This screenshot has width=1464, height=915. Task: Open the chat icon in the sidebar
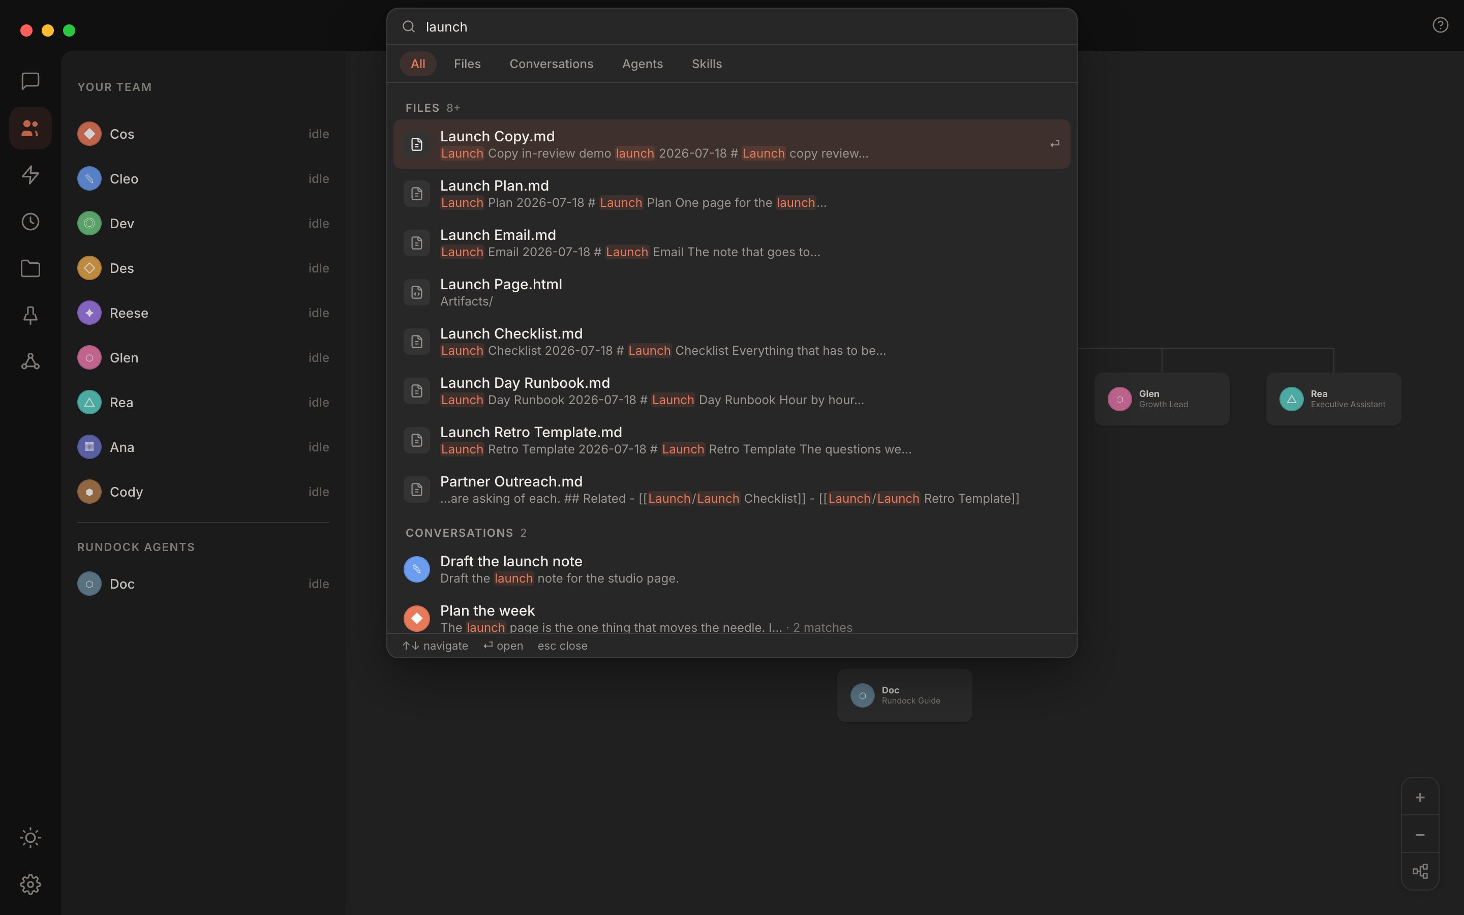[x=30, y=81]
